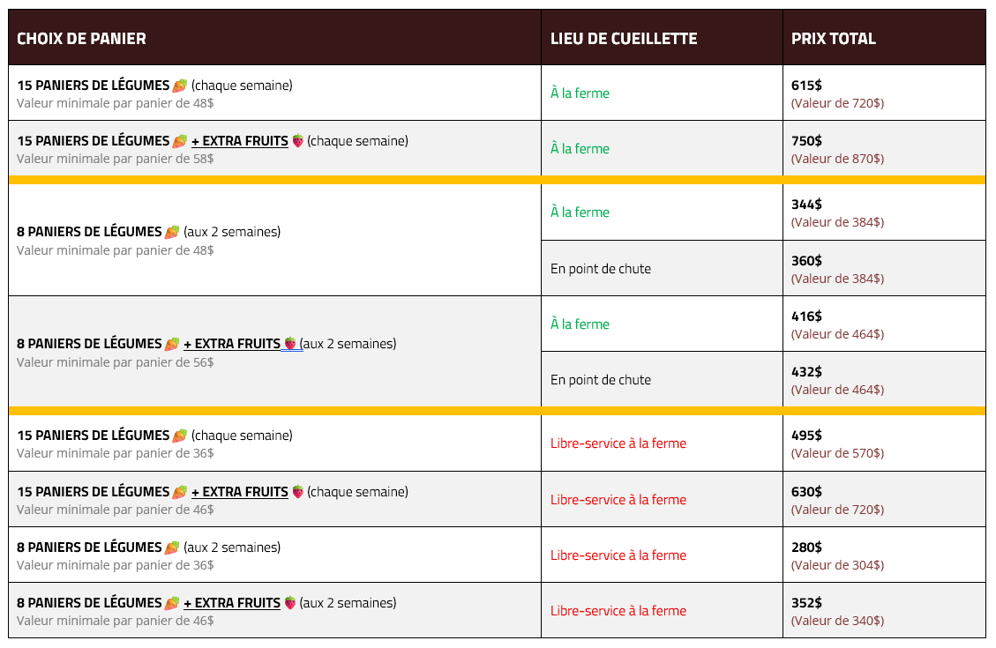996x648 pixels.
Task: Click the Choix de panier column header
Action: pos(81,39)
